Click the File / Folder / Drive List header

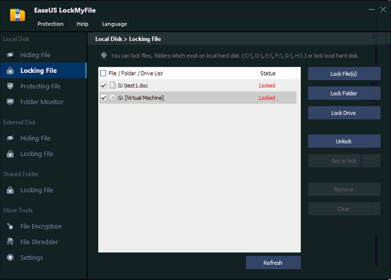point(136,73)
